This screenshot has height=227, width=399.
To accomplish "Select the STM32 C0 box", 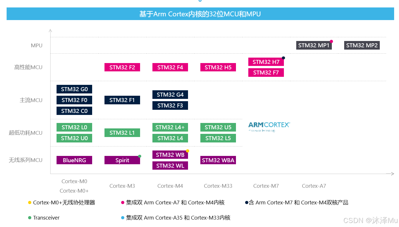I will (74, 111).
